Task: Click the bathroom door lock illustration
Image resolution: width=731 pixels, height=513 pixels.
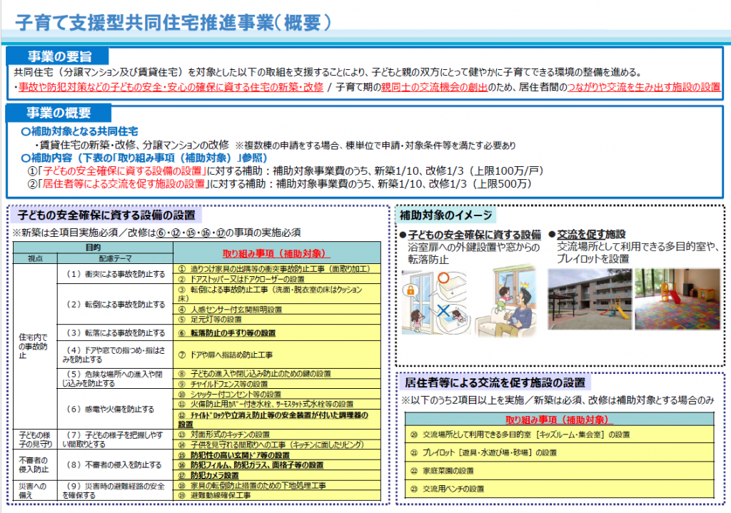Action: 435,303
